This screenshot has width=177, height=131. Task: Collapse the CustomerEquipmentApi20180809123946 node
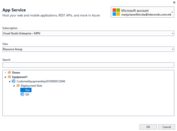tap(10, 81)
